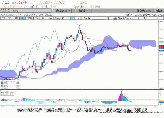Screen dimensions: 164x118
Task: Click the blank field beside Table
Action: (99, 18)
